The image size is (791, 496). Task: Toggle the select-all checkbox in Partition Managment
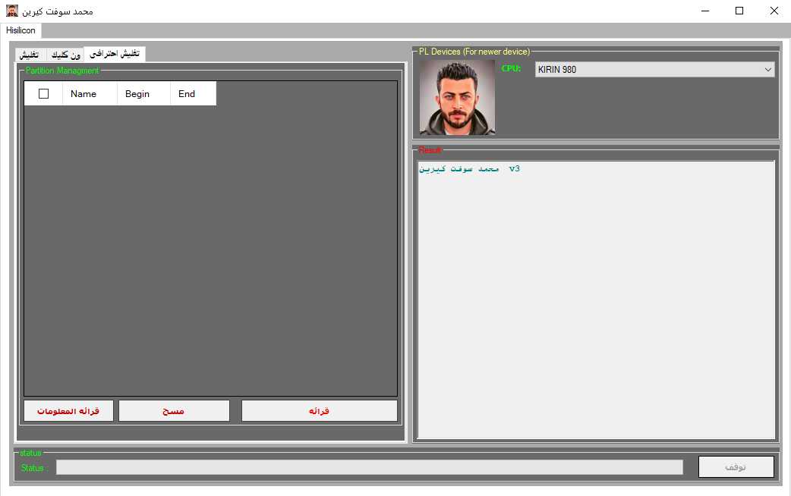(43, 93)
